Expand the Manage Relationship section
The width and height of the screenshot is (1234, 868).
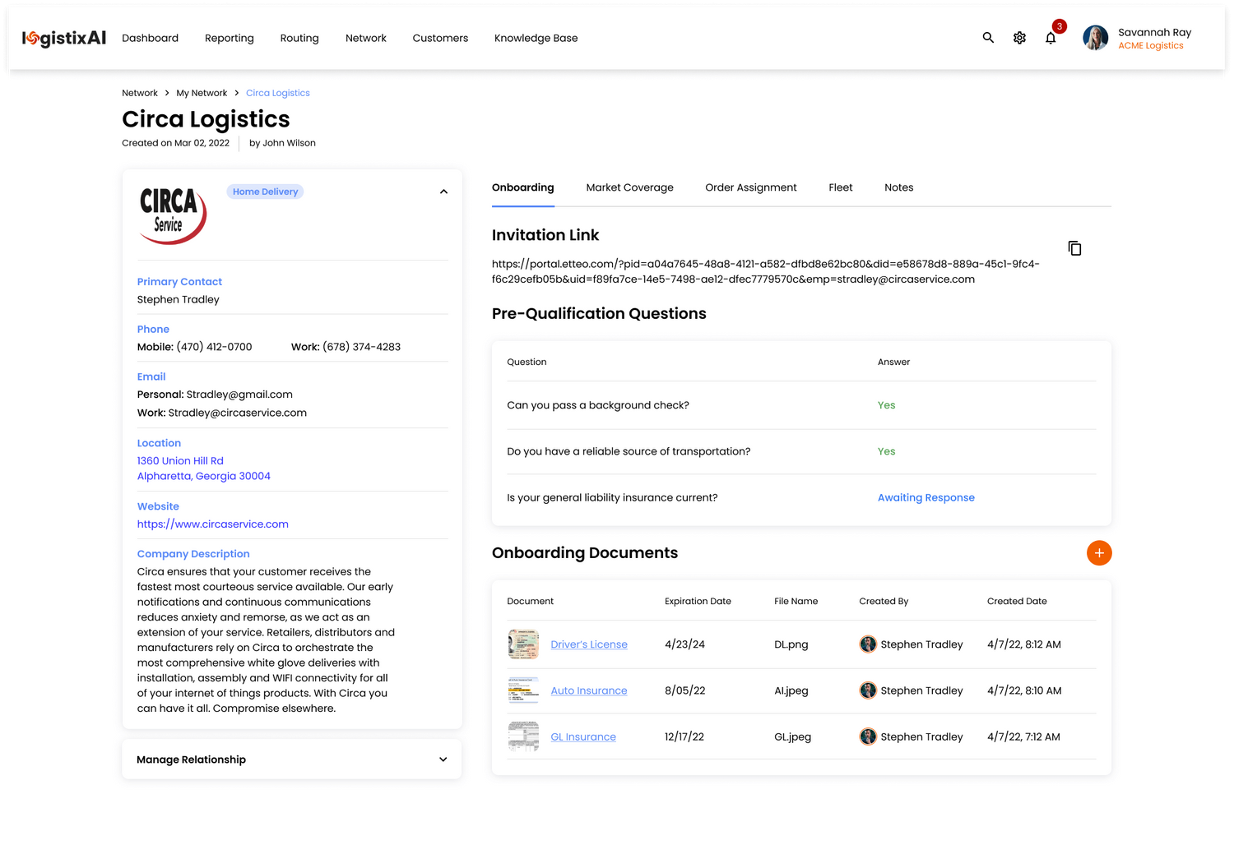pyautogui.click(x=443, y=759)
